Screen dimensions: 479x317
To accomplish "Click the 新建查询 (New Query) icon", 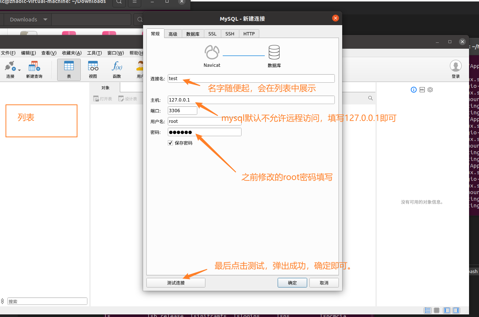I will pos(34,66).
